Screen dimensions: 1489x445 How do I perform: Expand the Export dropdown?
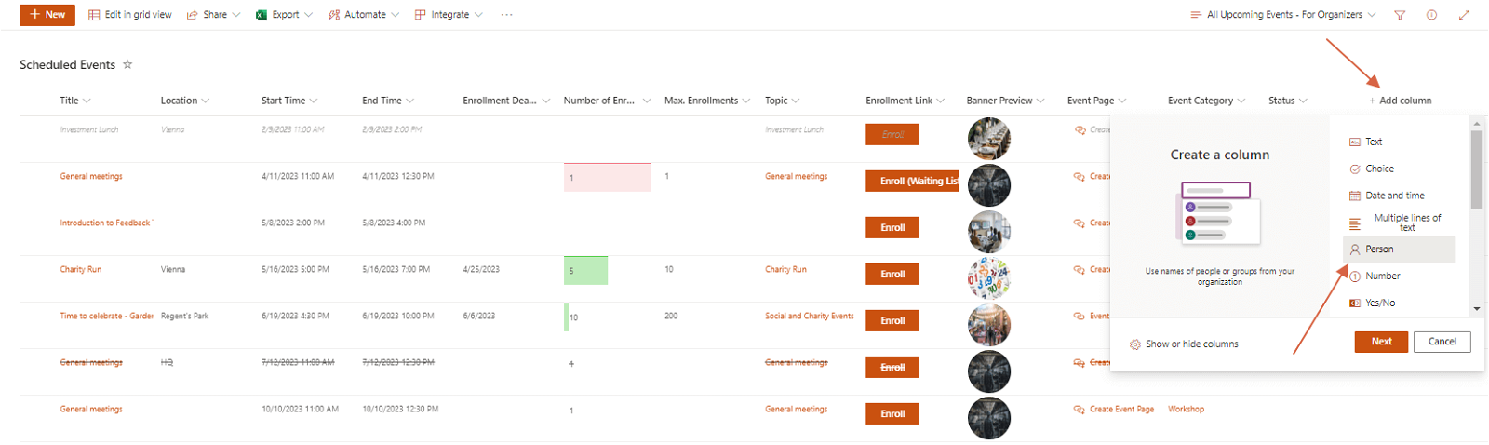tap(284, 15)
